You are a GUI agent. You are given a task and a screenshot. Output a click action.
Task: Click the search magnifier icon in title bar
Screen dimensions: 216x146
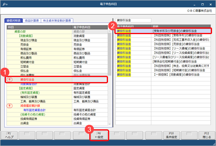click(5, 4)
